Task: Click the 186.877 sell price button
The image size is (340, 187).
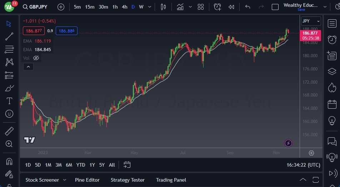Action: 34,31
